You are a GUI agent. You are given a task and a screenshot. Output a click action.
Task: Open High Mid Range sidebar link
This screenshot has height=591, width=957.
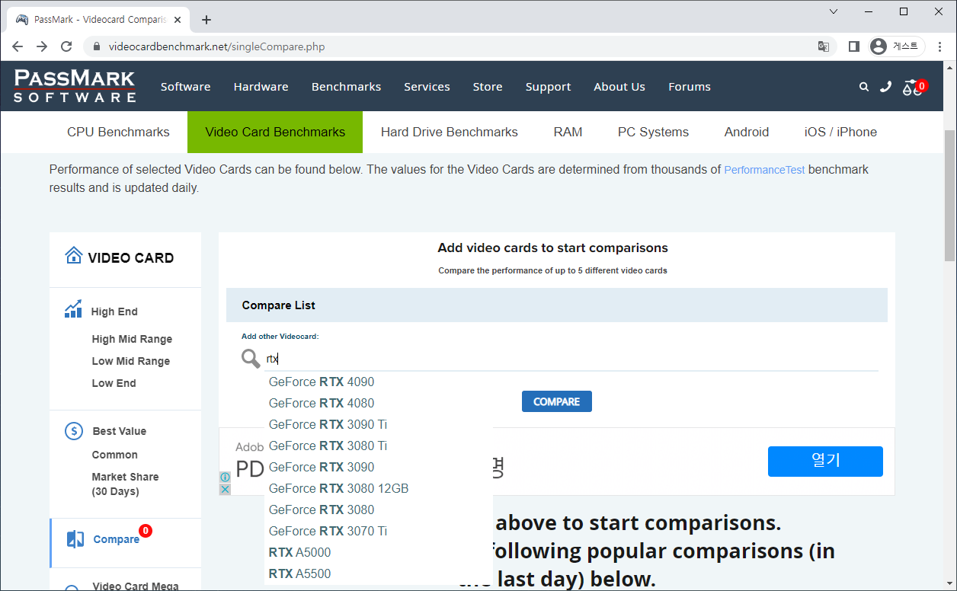tap(132, 339)
